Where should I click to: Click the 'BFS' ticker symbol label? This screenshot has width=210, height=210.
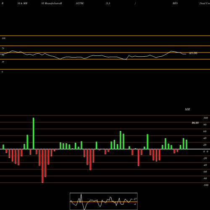tap(175, 3)
